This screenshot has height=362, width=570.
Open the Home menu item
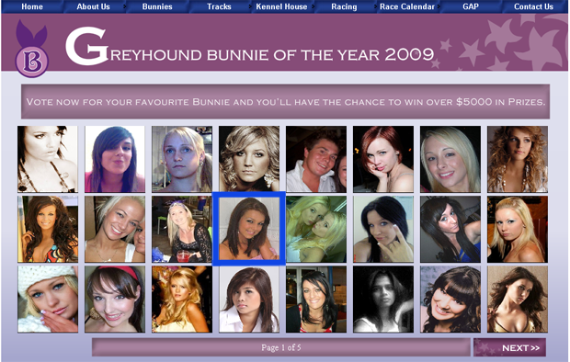[32, 6]
